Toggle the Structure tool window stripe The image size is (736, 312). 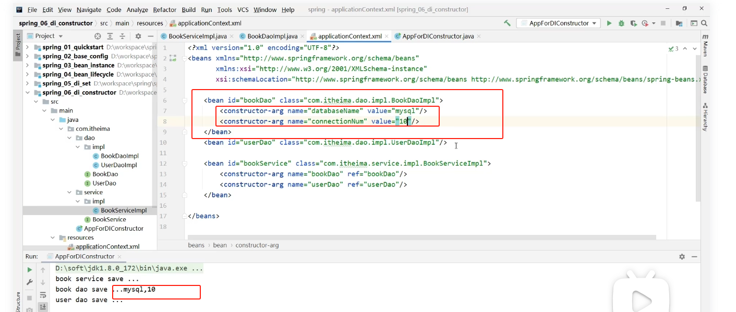tap(18, 302)
